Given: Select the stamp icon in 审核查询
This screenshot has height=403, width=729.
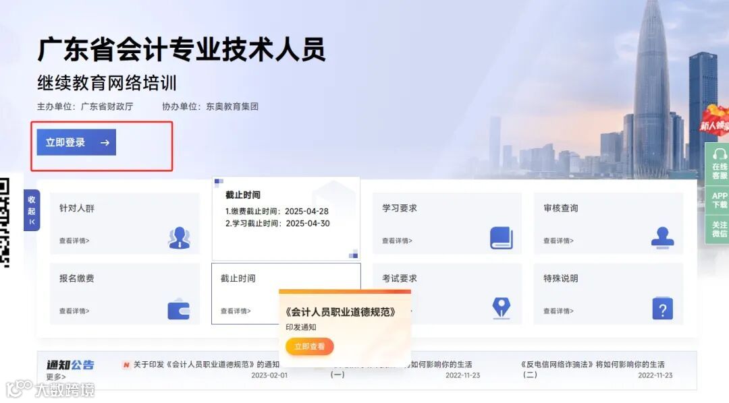Looking at the screenshot, I should pos(663,238).
